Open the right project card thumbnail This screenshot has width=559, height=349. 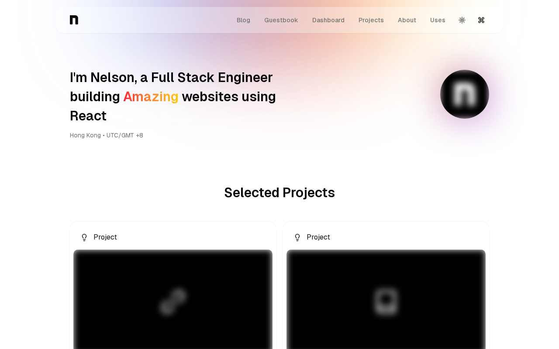[386, 300]
